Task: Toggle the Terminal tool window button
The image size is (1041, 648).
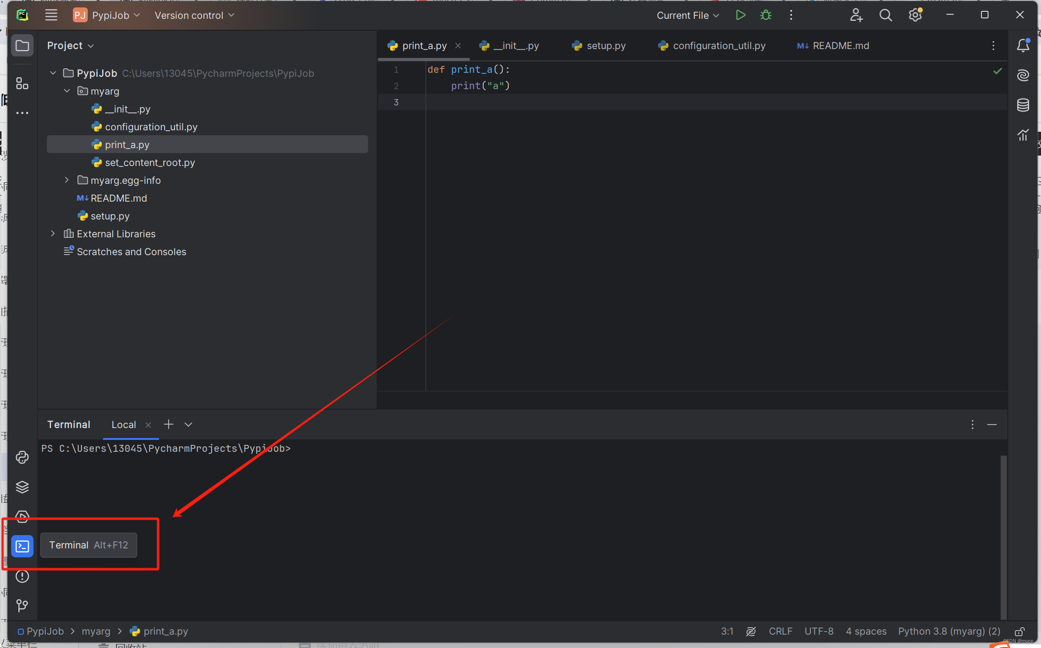Action: coord(22,546)
